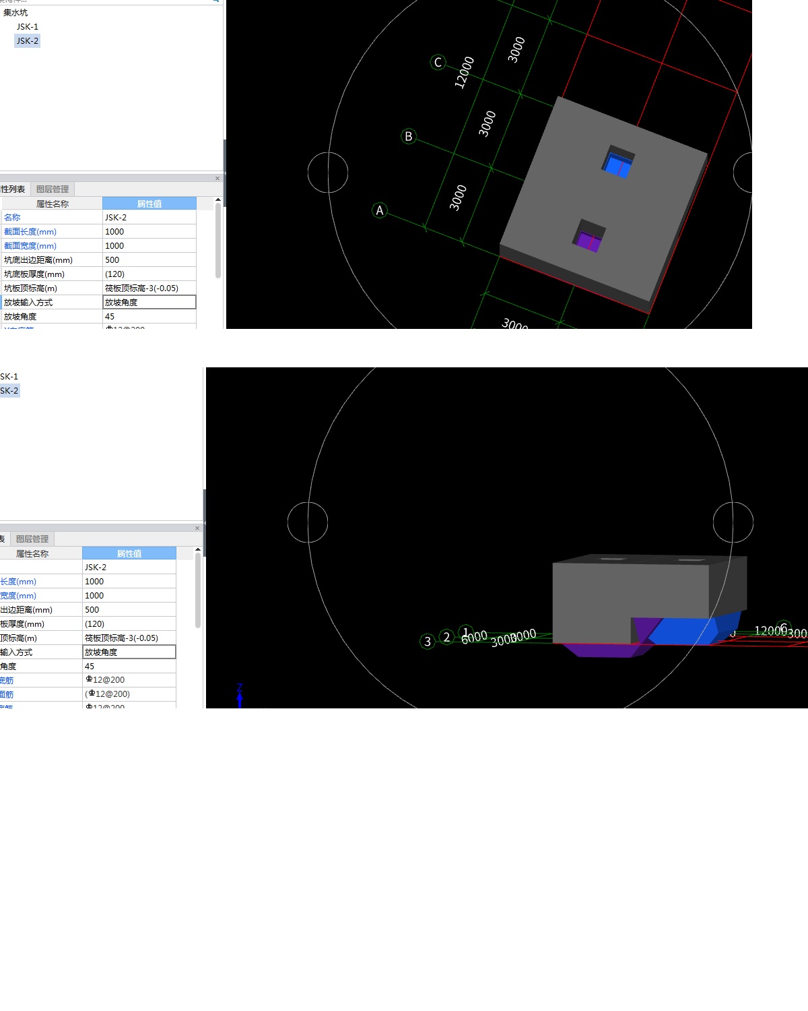Click 属性值 column header in lower table

pyautogui.click(x=129, y=553)
